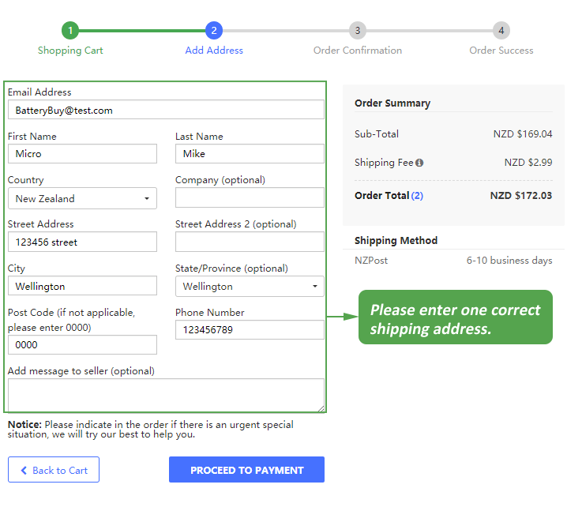Click step 1 Shopping Cart circle

[x=70, y=31]
